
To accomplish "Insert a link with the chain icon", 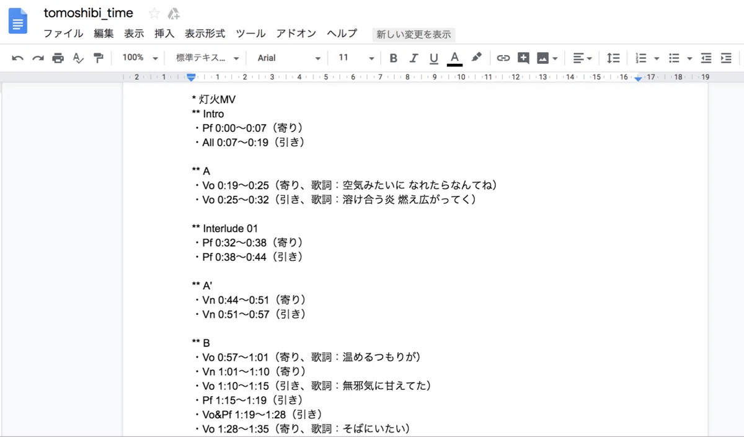I will click(503, 58).
